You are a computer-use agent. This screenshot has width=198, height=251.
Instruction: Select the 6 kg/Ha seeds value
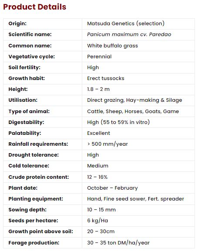click(97, 221)
